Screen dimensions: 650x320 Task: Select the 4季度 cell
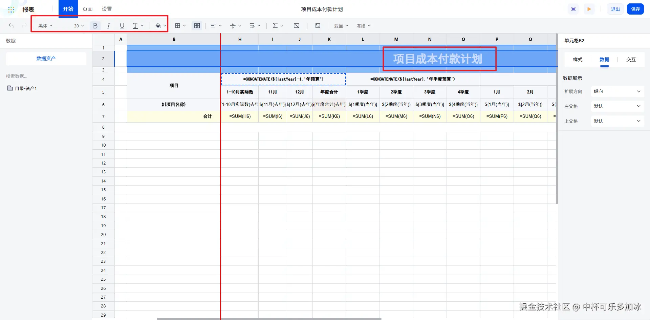tap(463, 92)
